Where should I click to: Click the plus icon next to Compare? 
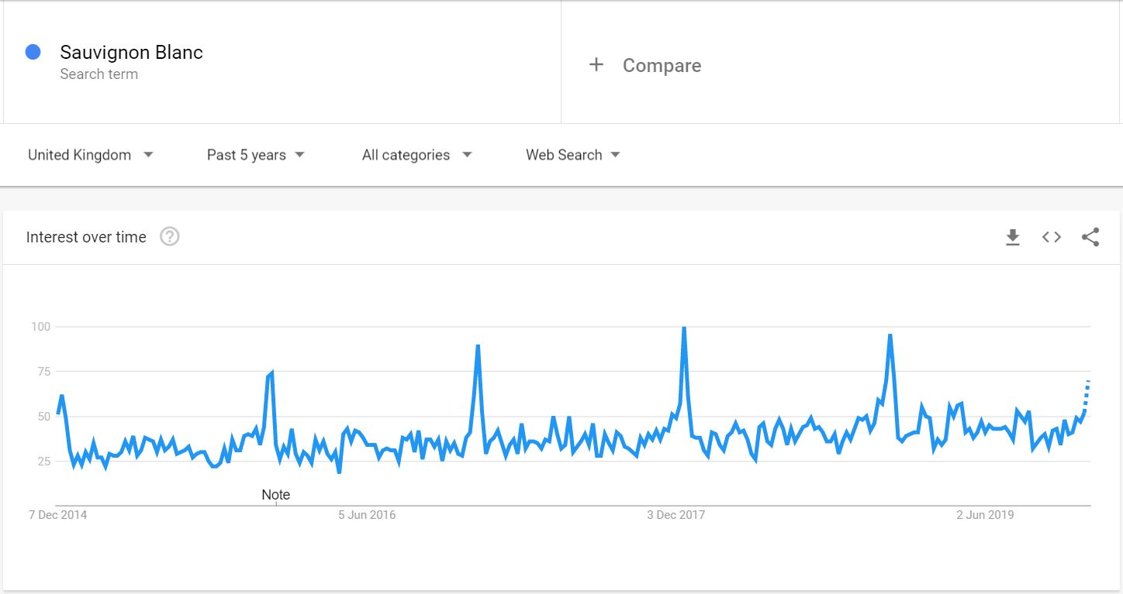tap(596, 64)
